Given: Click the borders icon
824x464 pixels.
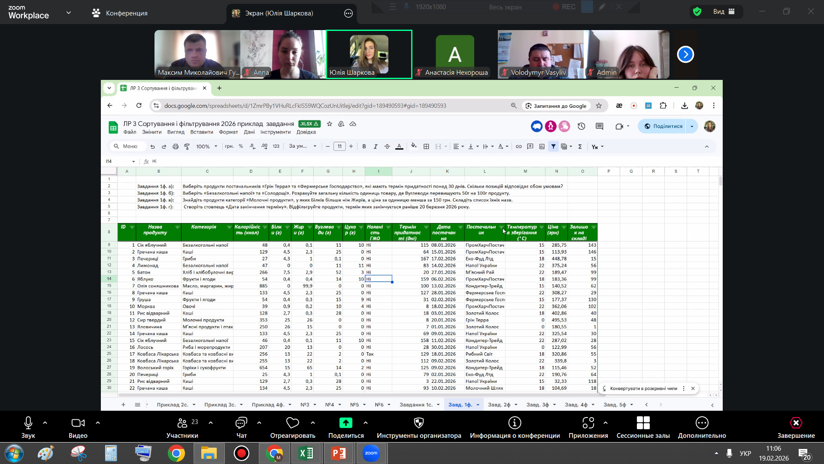Looking at the screenshot, I should [426, 147].
